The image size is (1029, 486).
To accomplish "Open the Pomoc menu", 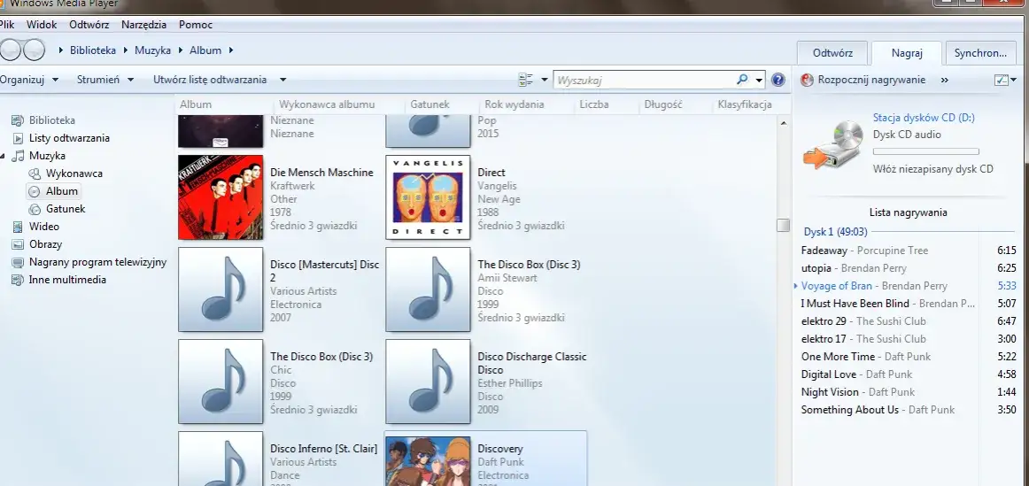I will tap(196, 25).
